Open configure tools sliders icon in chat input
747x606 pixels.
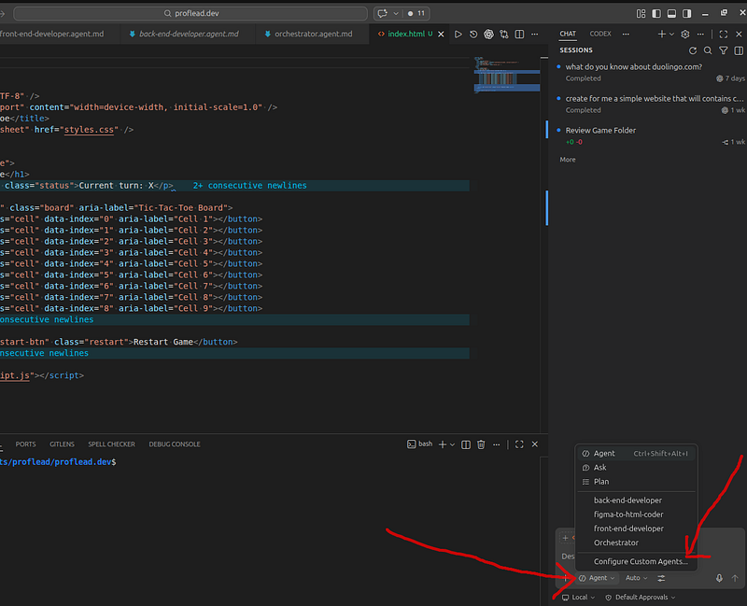[661, 578]
